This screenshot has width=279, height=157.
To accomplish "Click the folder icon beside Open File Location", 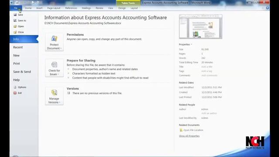I will 181,130.
